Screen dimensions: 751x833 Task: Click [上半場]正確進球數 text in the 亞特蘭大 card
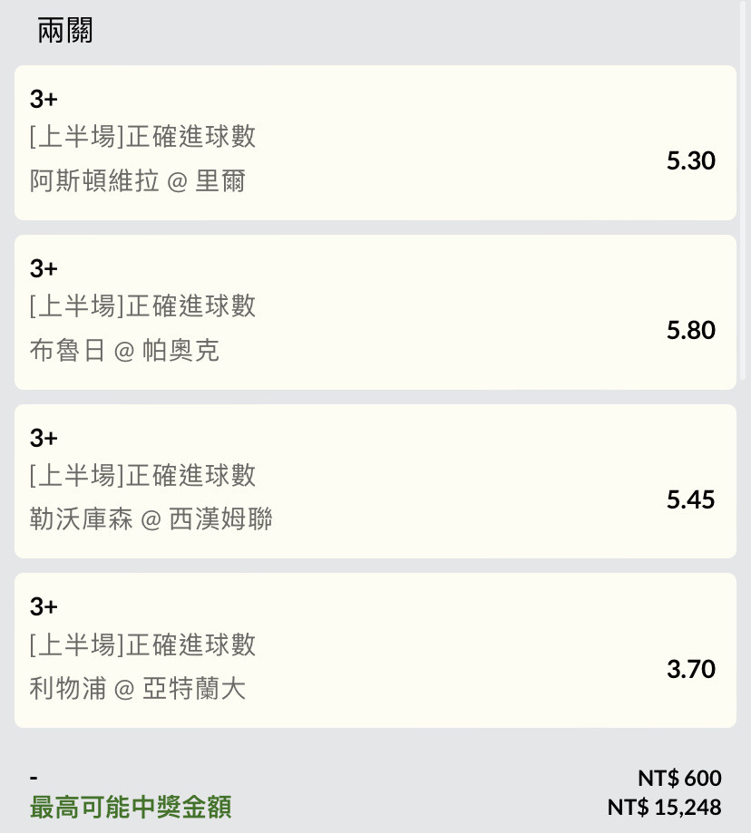point(142,644)
